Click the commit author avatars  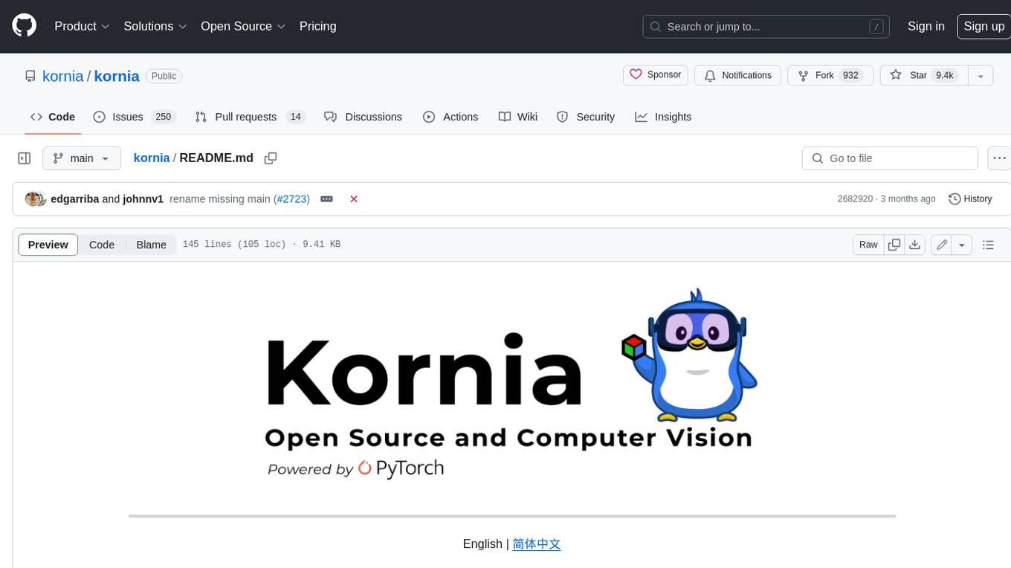tap(36, 199)
